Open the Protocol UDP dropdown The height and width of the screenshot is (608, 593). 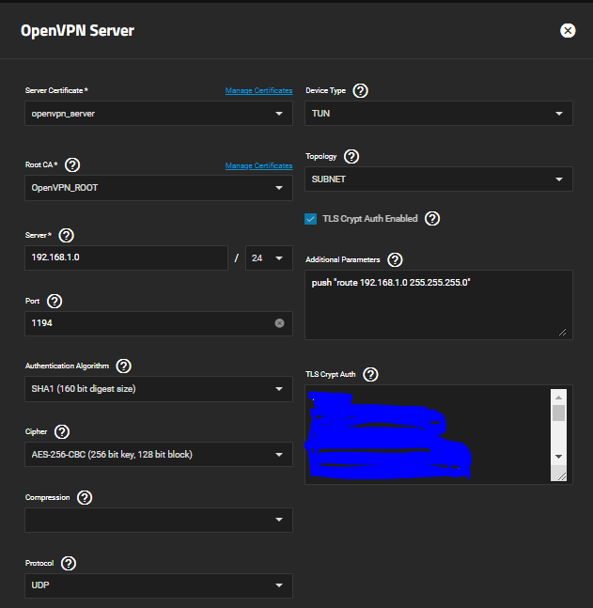(x=159, y=585)
